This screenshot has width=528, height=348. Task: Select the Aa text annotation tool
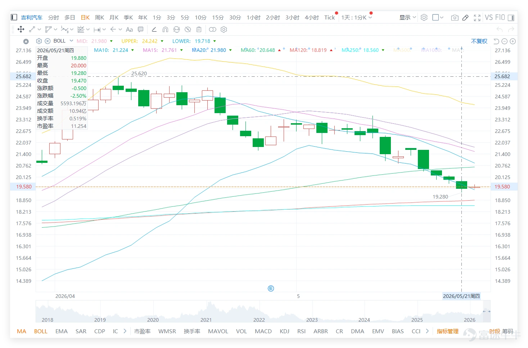click(130, 30)
